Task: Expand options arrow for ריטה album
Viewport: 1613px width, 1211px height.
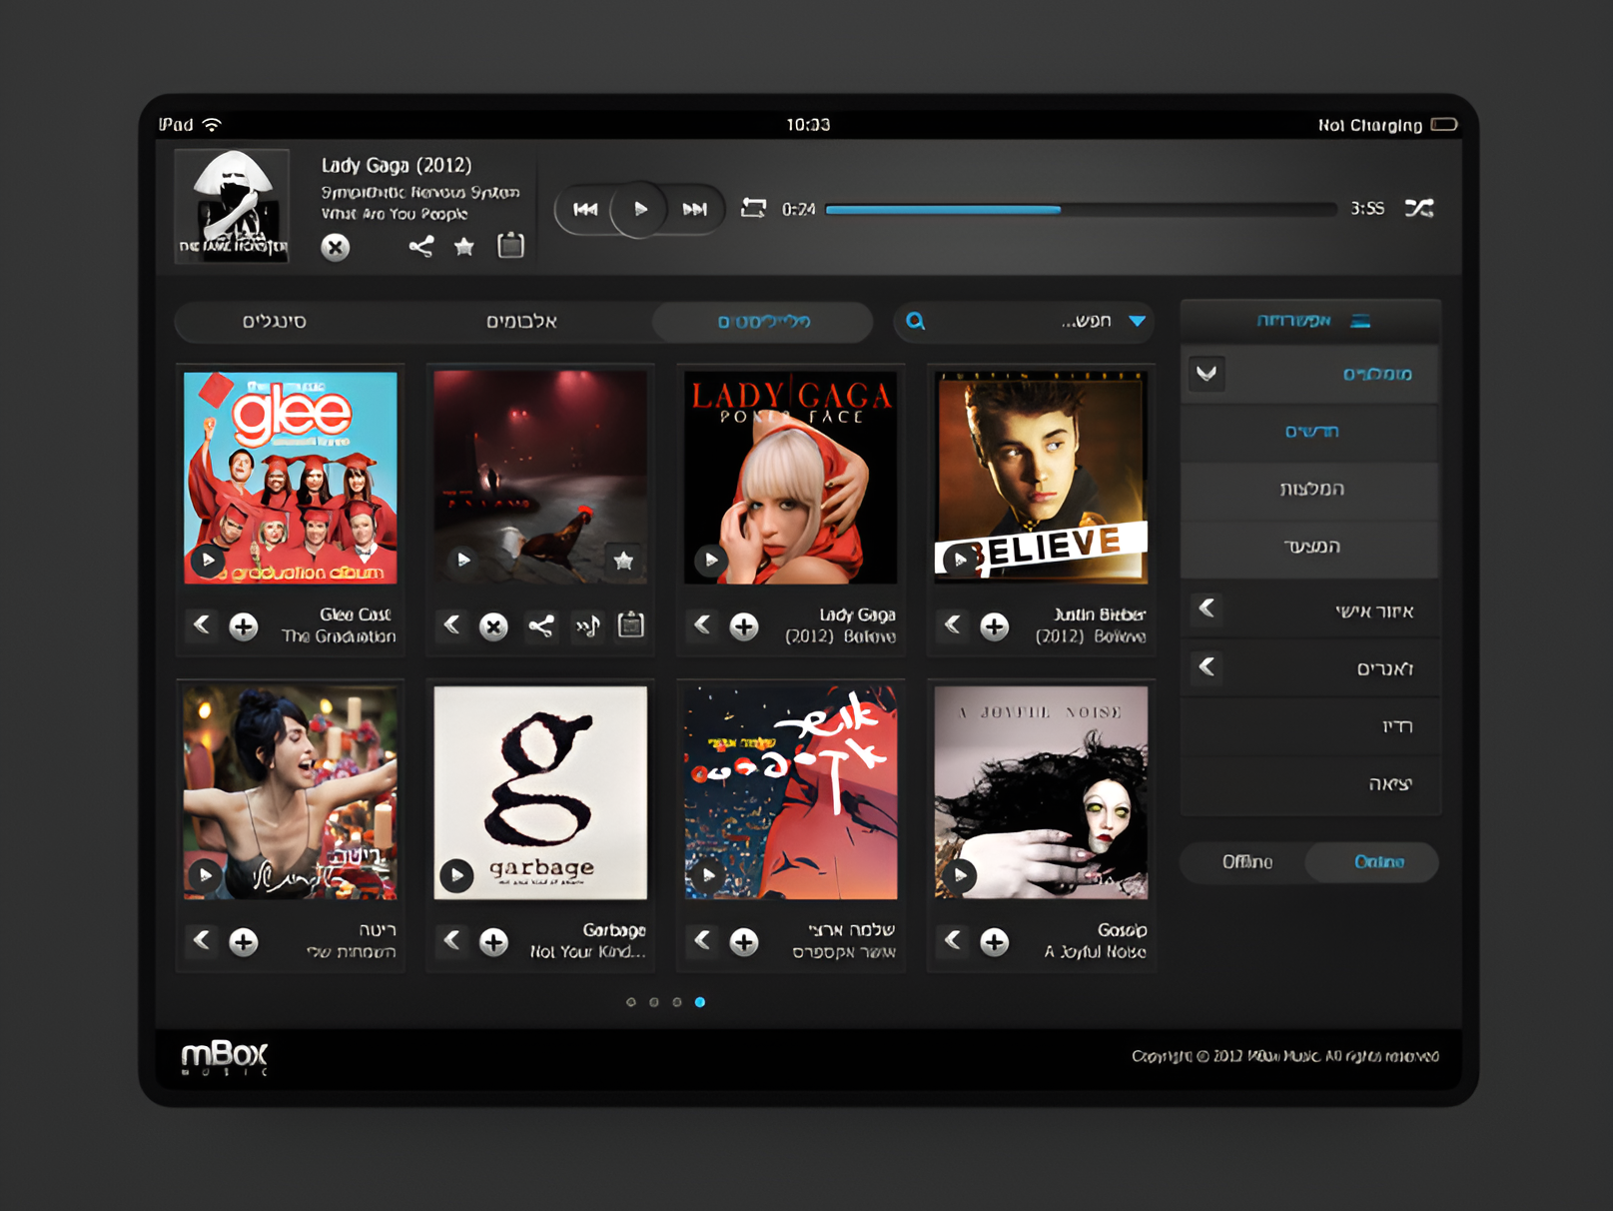Action: pyautogui.click(x=202, y=940)
